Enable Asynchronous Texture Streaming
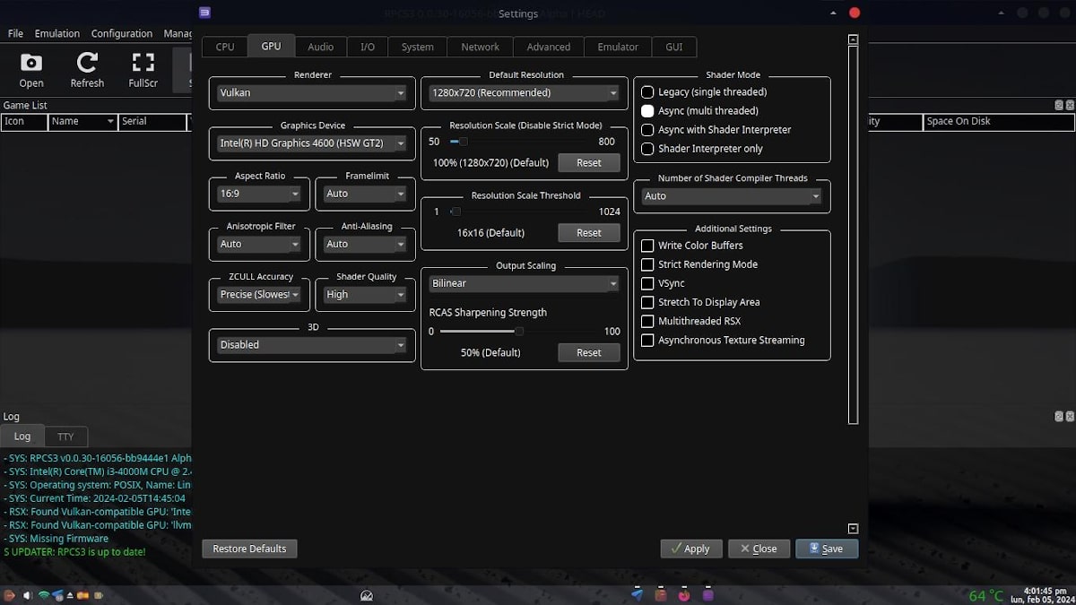 [x=646, y=340]
